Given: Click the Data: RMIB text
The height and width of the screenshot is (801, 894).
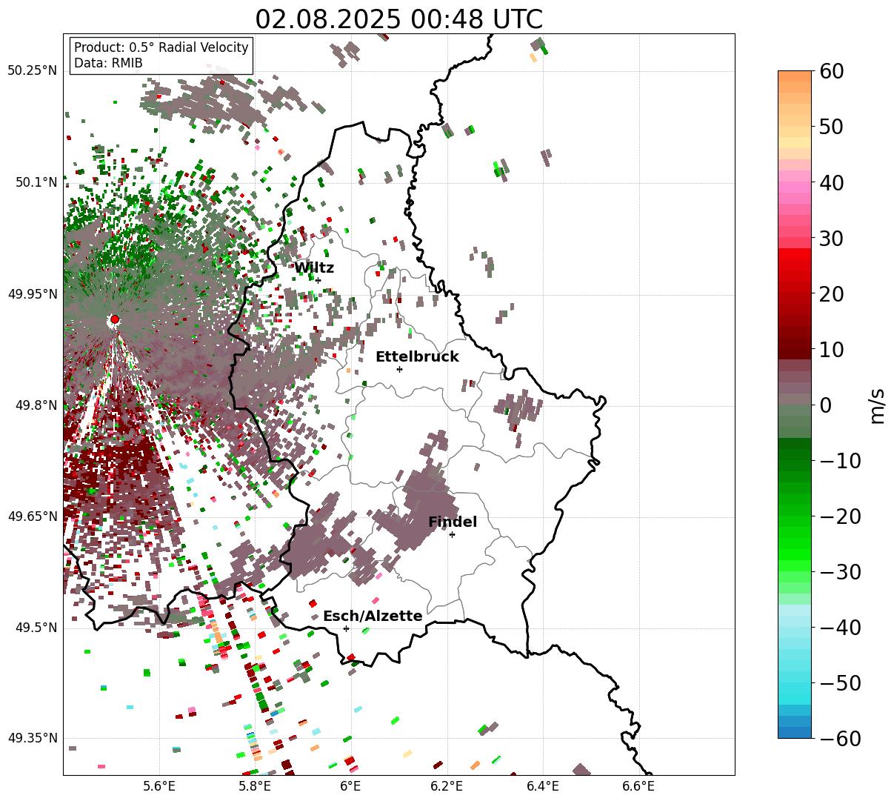Looking at the screenshot, I should 108,63.
